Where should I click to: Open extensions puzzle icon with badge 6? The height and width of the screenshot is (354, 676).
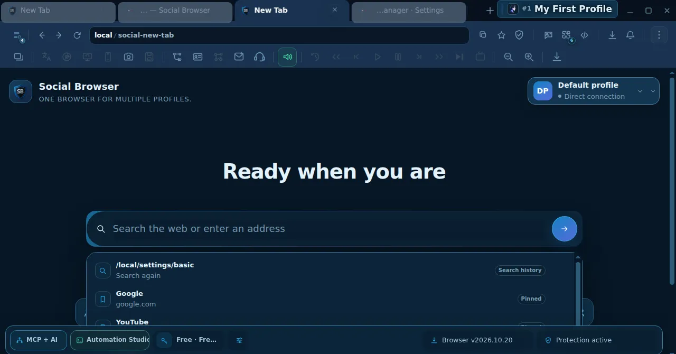pyautogui.click(x=567, y=35)
